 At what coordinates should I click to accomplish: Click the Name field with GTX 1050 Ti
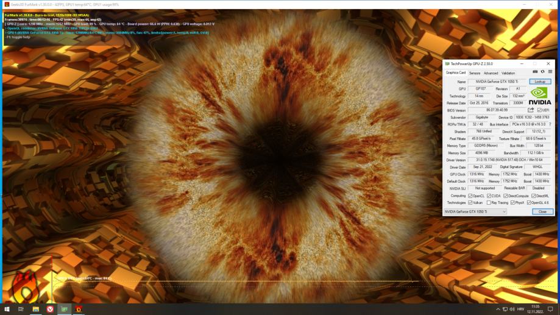(x=497, y=82)
